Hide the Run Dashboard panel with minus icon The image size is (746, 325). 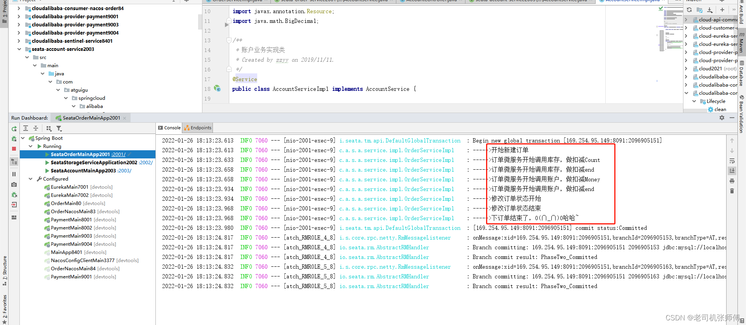pos(732,118)
